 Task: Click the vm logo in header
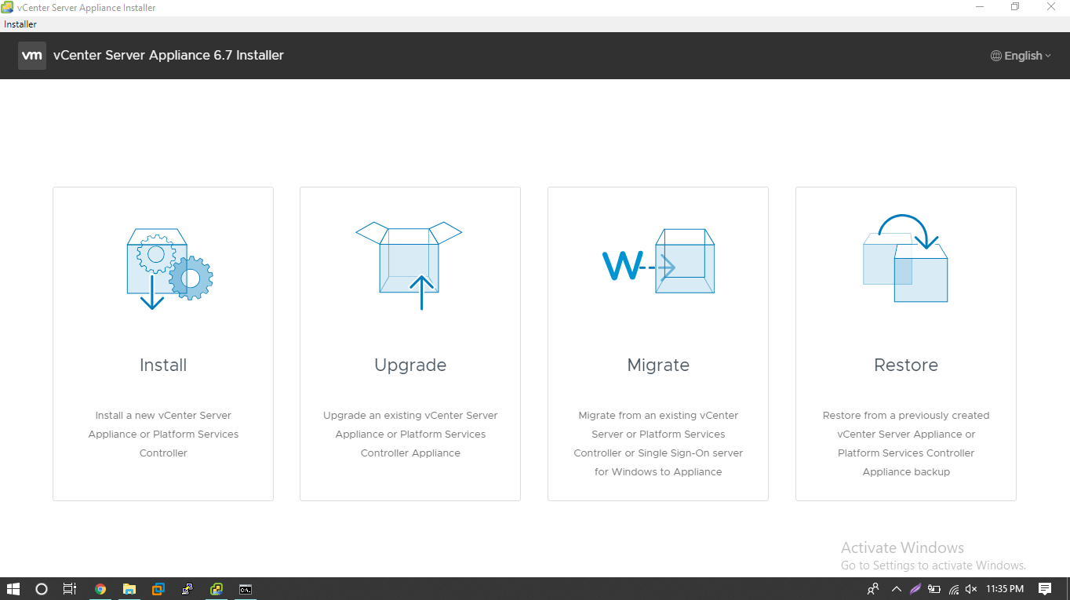pos(32,56)
